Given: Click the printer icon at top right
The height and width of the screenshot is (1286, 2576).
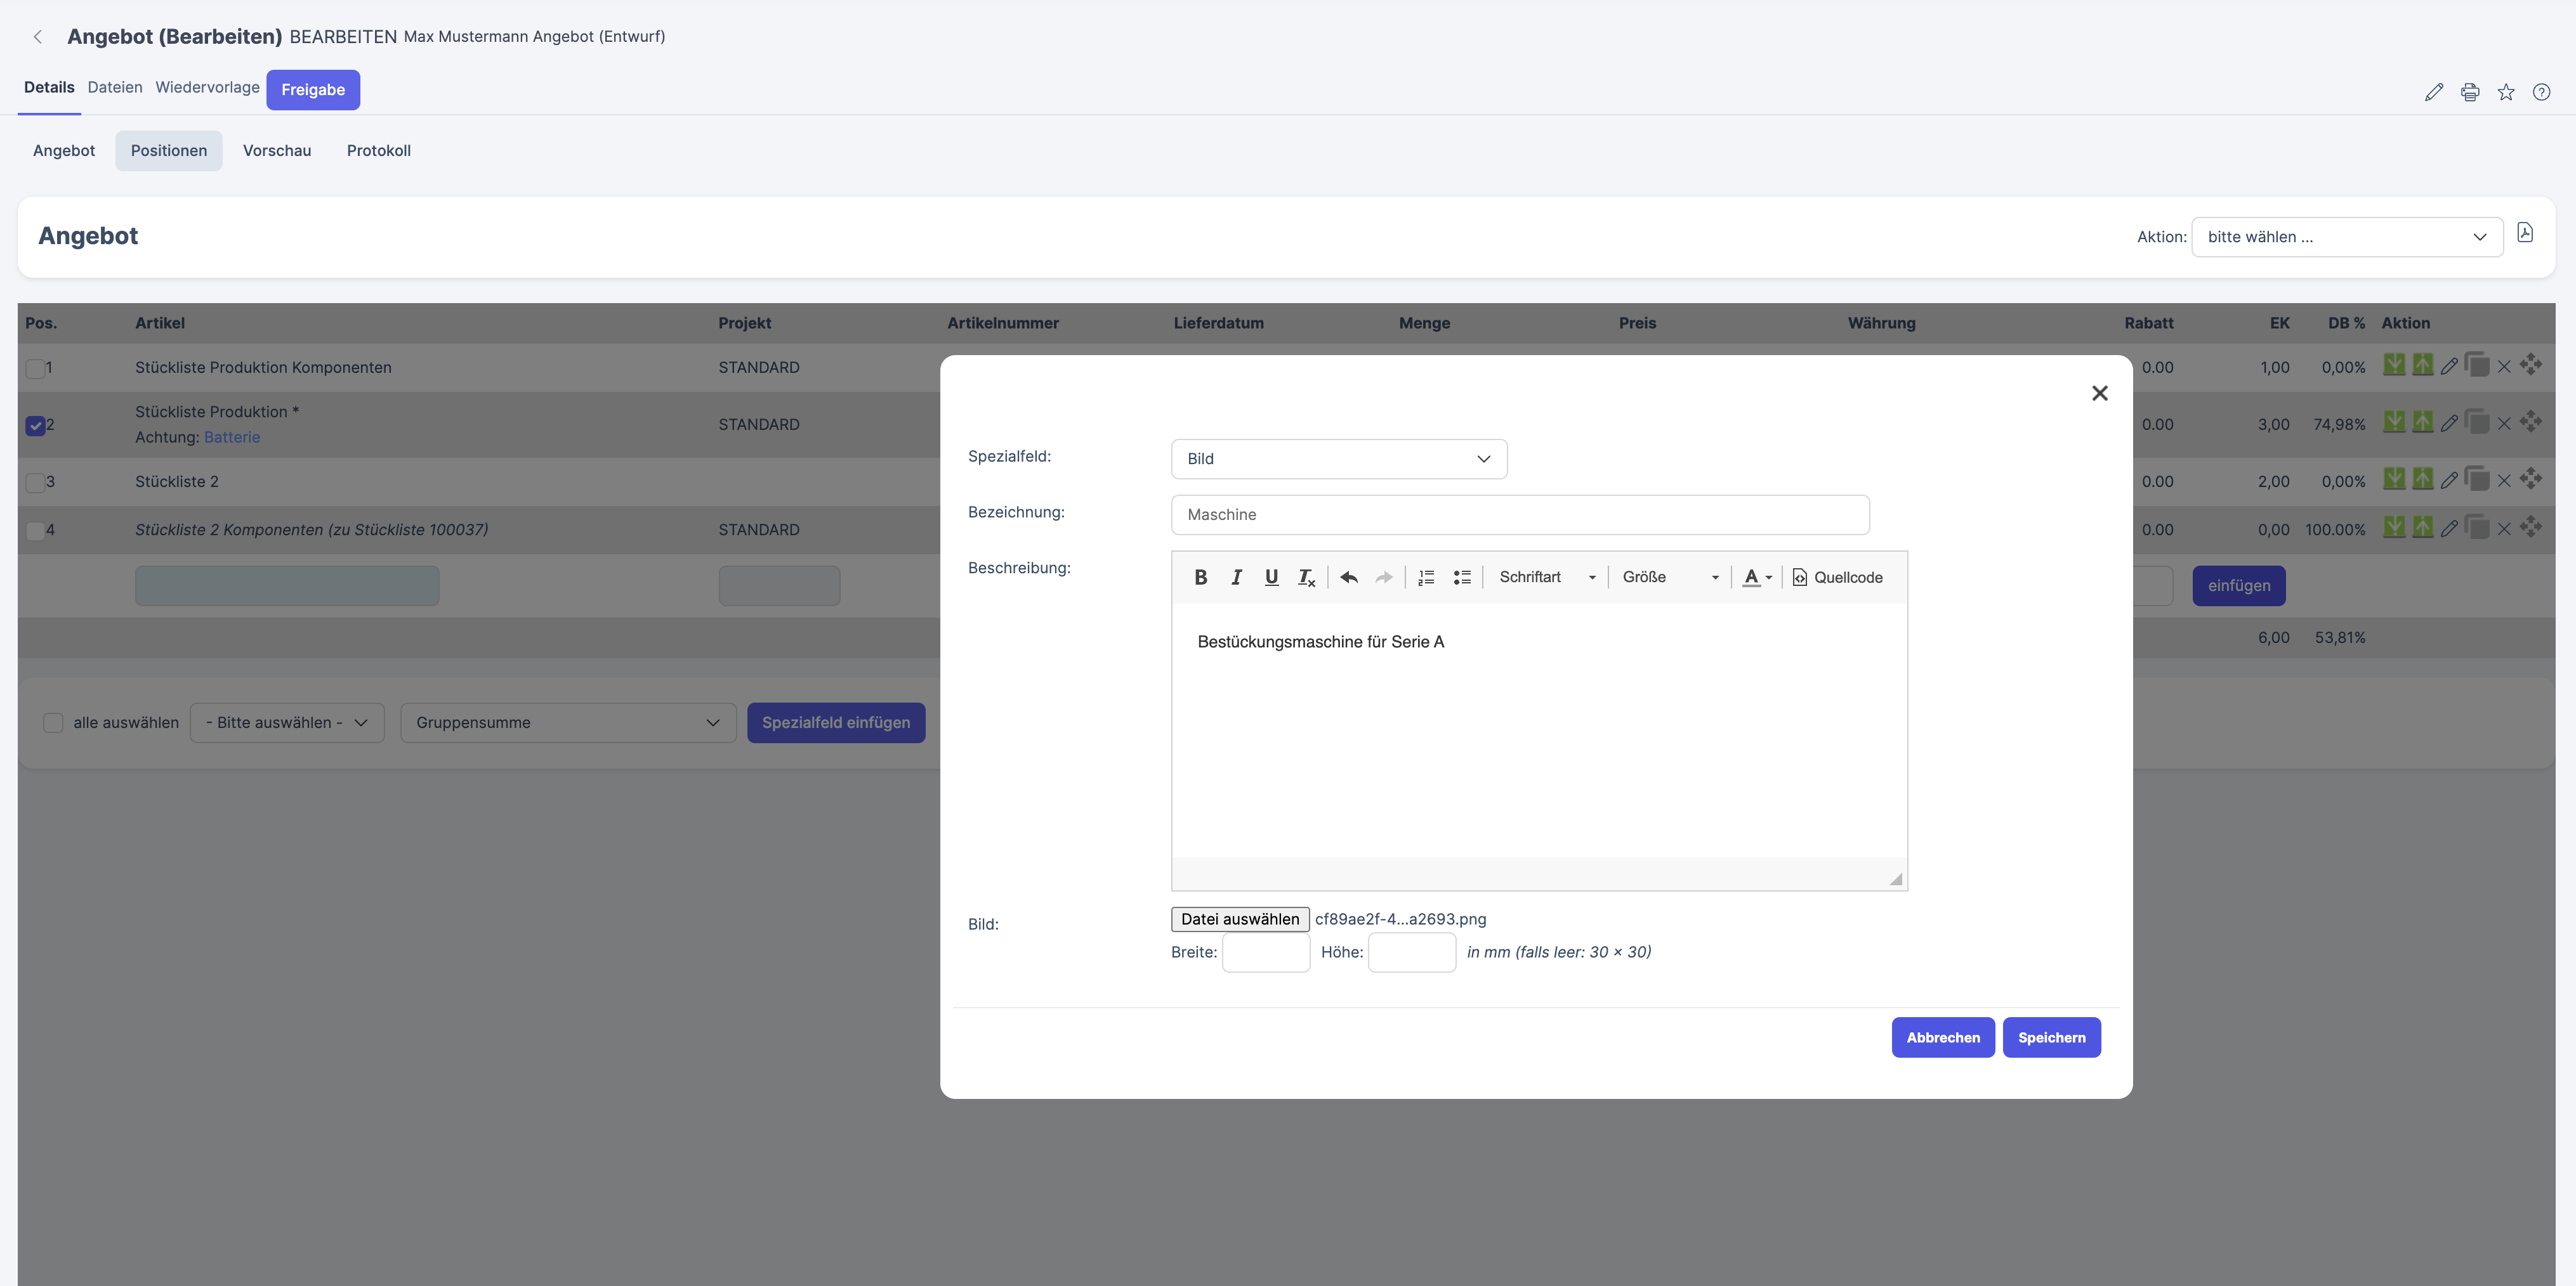Looking at the screenshot, I should point(2469,92).
